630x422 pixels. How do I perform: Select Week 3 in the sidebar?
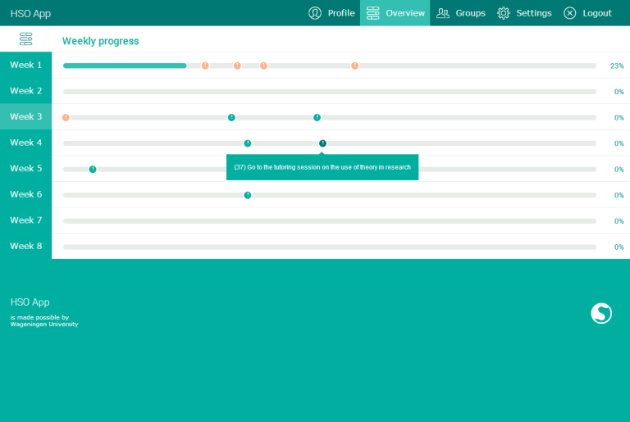[x=25, y=116]
